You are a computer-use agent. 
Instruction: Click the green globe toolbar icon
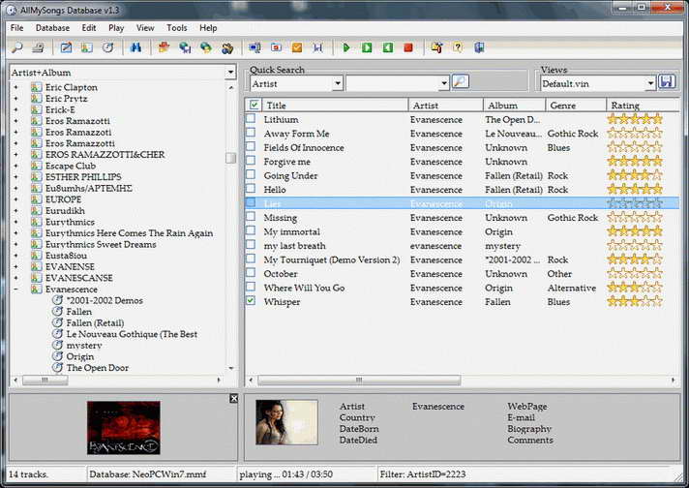[206, 47]
